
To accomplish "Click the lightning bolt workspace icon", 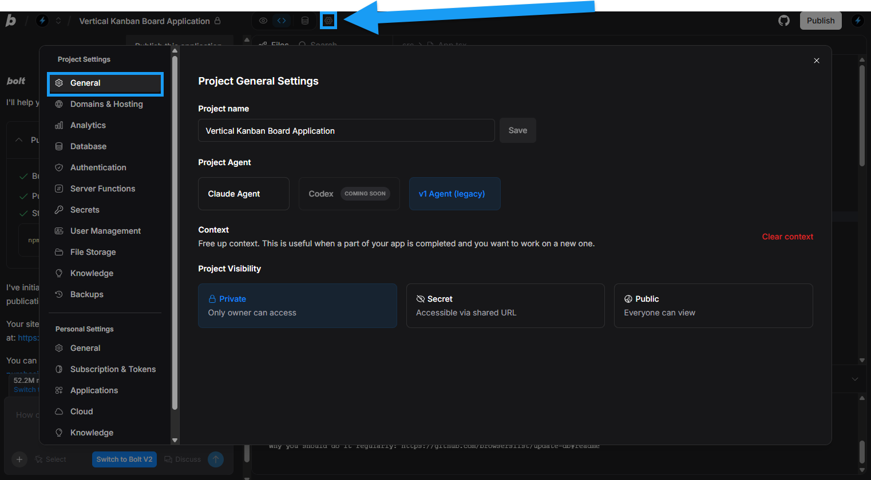I will (x=42, y=21).
